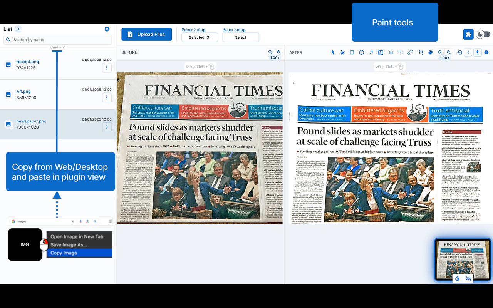Select the rectangle shape tool
Viewport: 493px width, 308px height.
[x=352, y=52]
